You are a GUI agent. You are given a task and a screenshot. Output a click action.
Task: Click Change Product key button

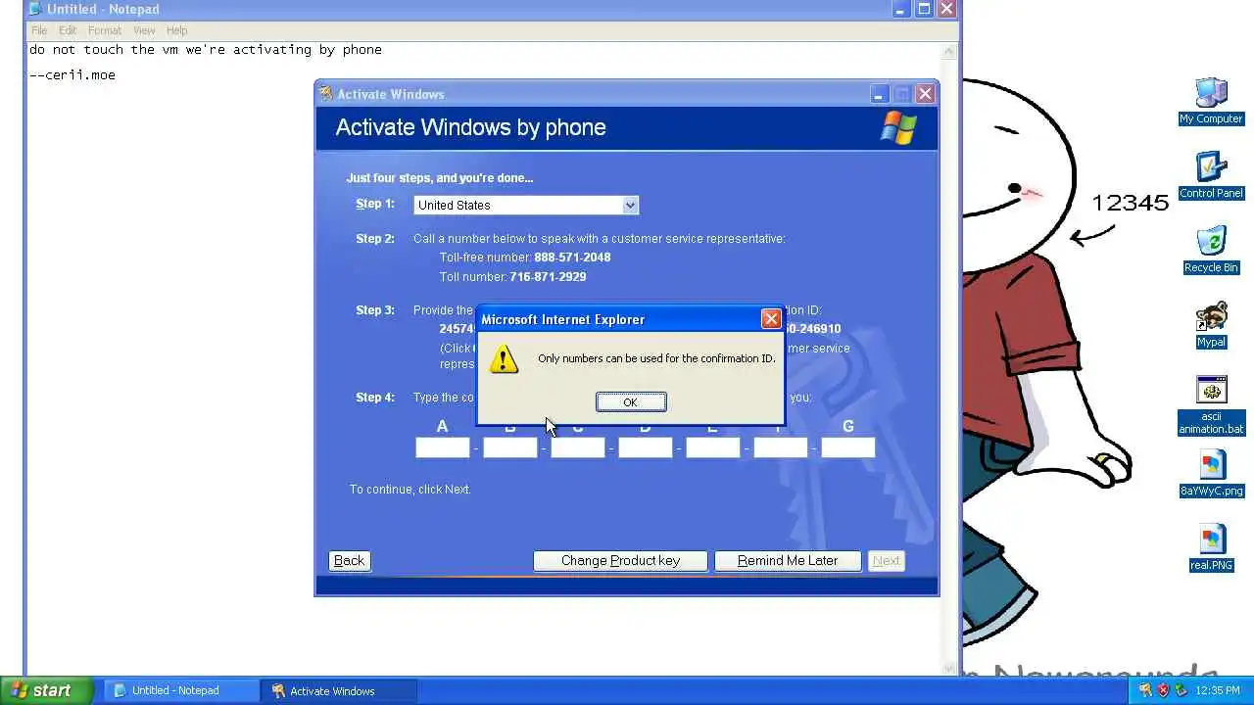coord(620,561)
